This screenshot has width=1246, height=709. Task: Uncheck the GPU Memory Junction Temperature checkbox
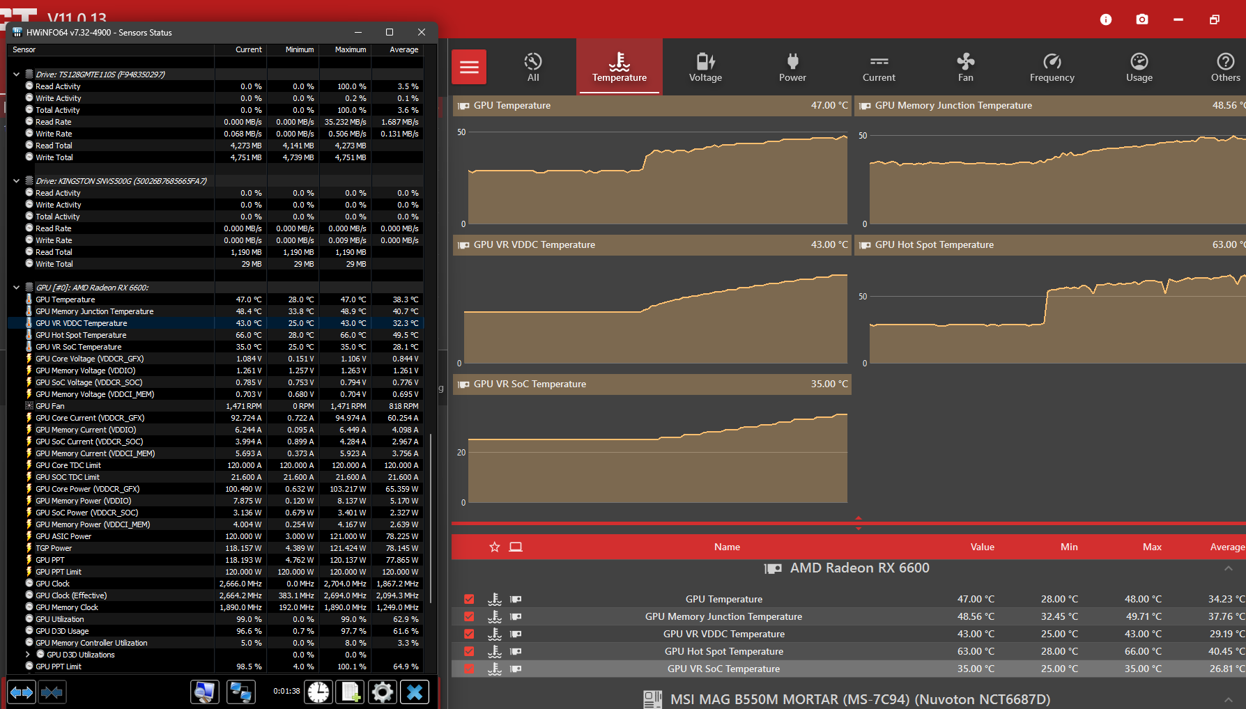tap(469, 616)
